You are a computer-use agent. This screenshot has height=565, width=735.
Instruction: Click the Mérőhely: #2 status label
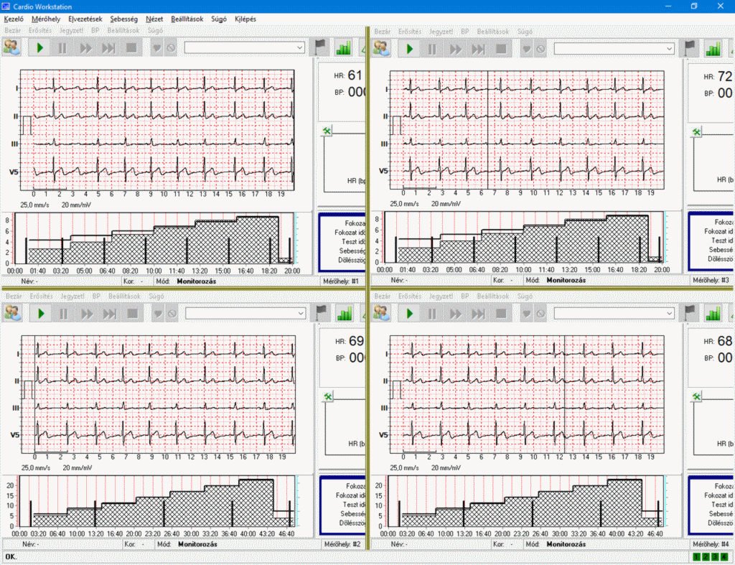342,544
